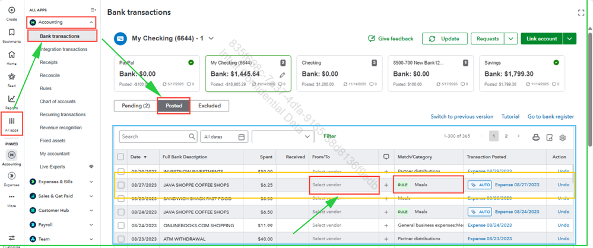Expand Sales & Get Paid section
Screen dimensions: 593x248
[91, 196]
